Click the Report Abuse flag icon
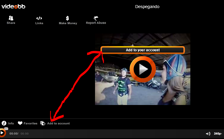Image resolution: width=224 pixels, height=139 pixels. 96,18
